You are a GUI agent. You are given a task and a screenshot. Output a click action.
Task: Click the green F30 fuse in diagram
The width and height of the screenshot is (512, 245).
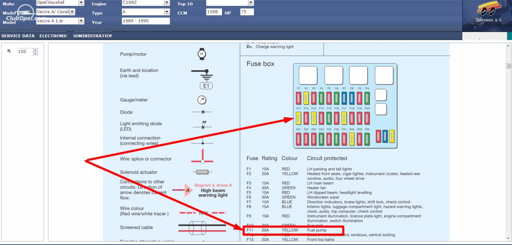point(367,139)
